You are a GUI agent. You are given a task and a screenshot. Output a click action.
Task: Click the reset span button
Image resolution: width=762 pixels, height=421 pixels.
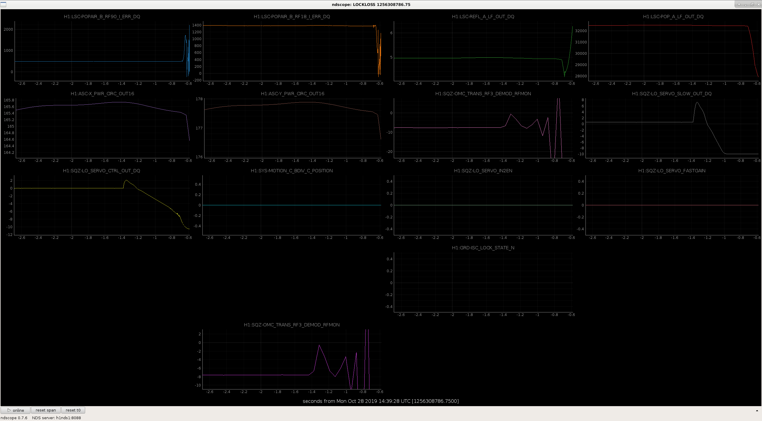pyautogui.click(x=46, y=410)
